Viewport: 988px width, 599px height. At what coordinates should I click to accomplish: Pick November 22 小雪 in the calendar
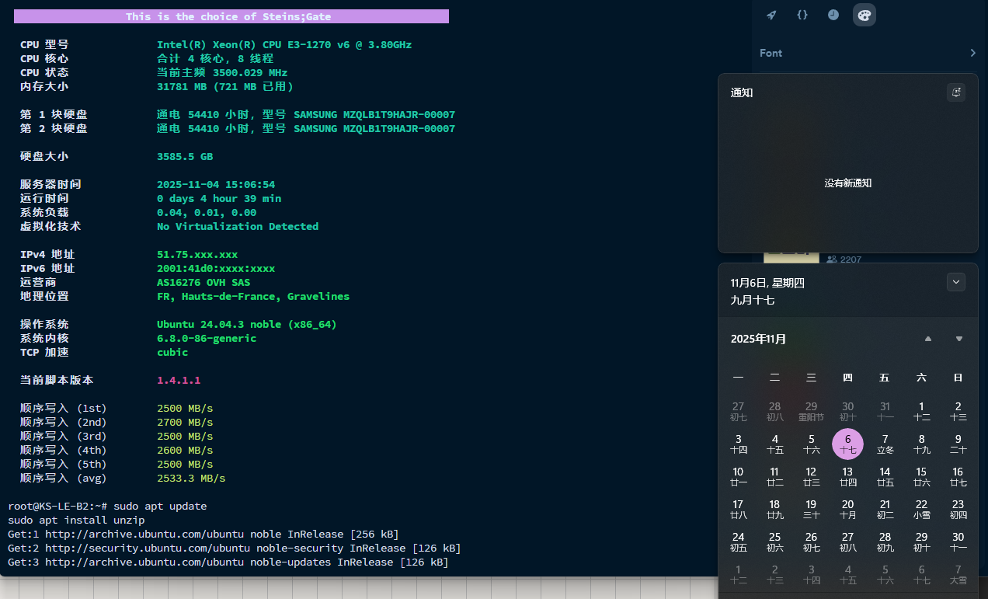pyautogui.click(x=921, y=509)
